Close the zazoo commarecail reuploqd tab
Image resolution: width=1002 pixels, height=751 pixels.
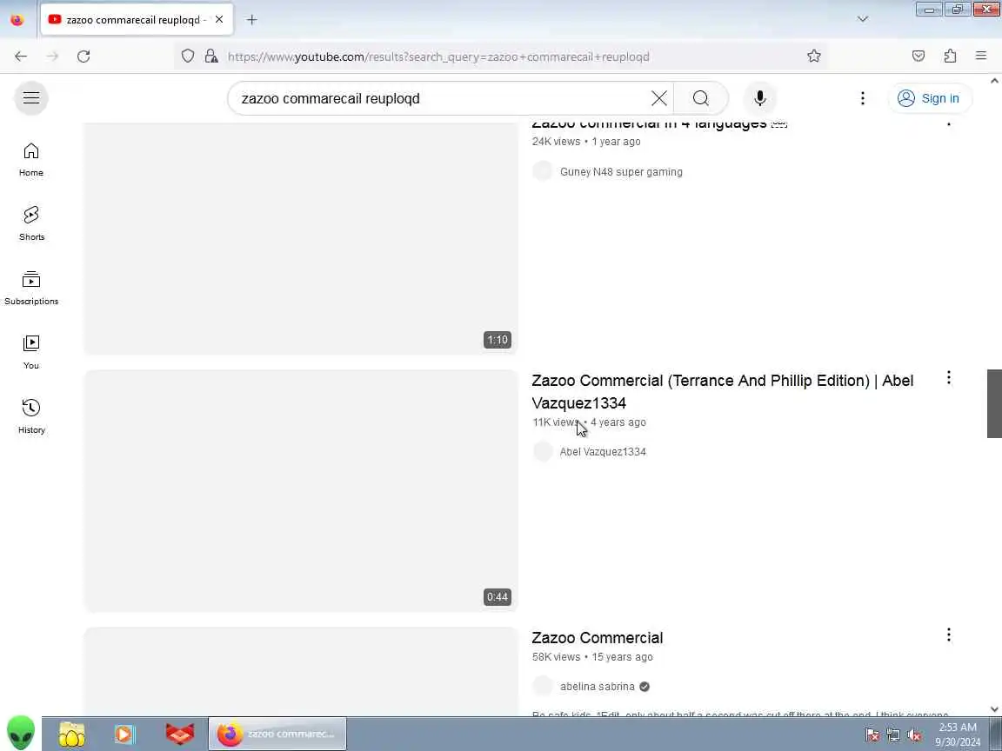[x=219, y=20]
